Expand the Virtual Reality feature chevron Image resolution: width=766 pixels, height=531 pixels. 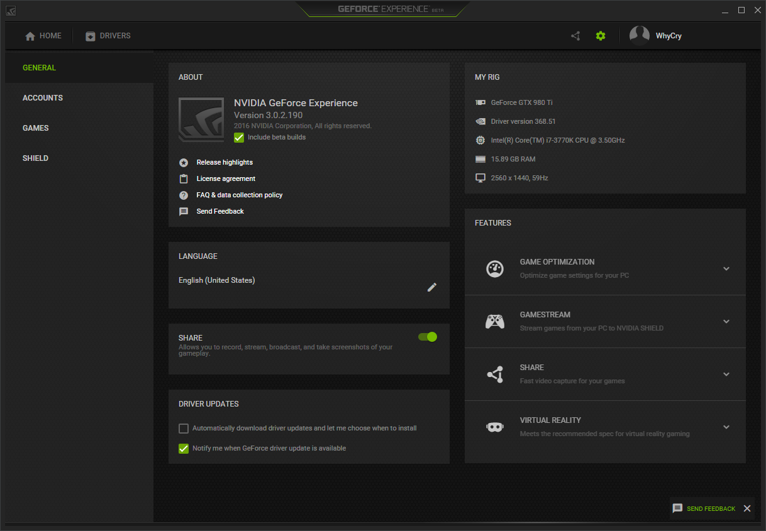[726, 427]
